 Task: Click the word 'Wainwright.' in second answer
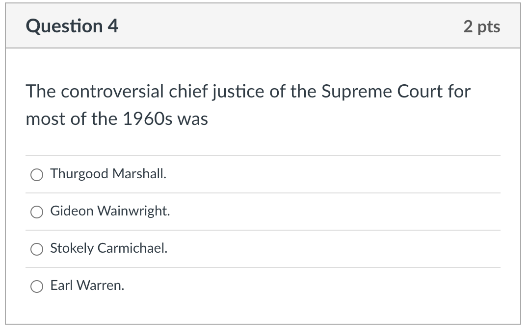tap(133, 211)
